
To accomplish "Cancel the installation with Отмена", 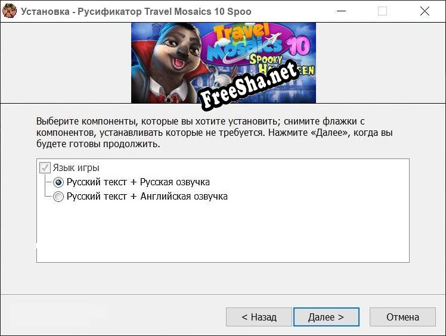I will (x=402, y=317).
